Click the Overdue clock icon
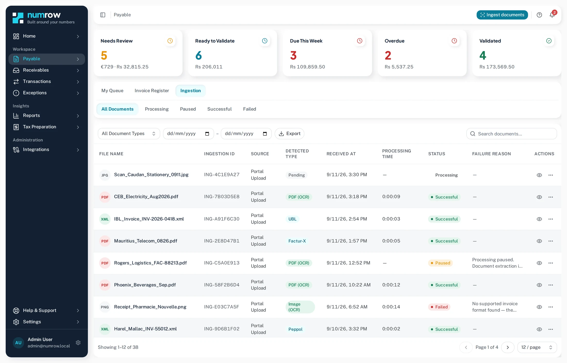This screenshot has height=363, width=567. click(x=454, y=41)
